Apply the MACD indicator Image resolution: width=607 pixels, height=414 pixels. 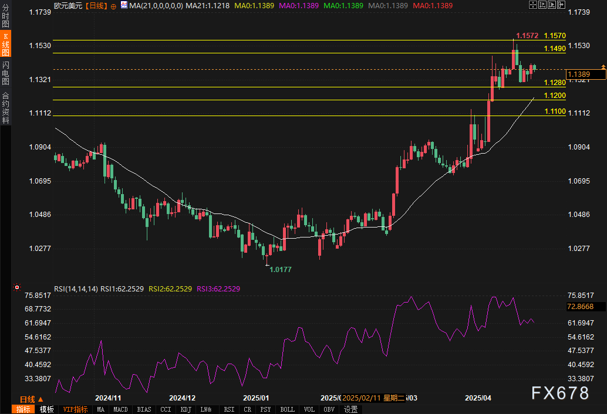(120, 409)
